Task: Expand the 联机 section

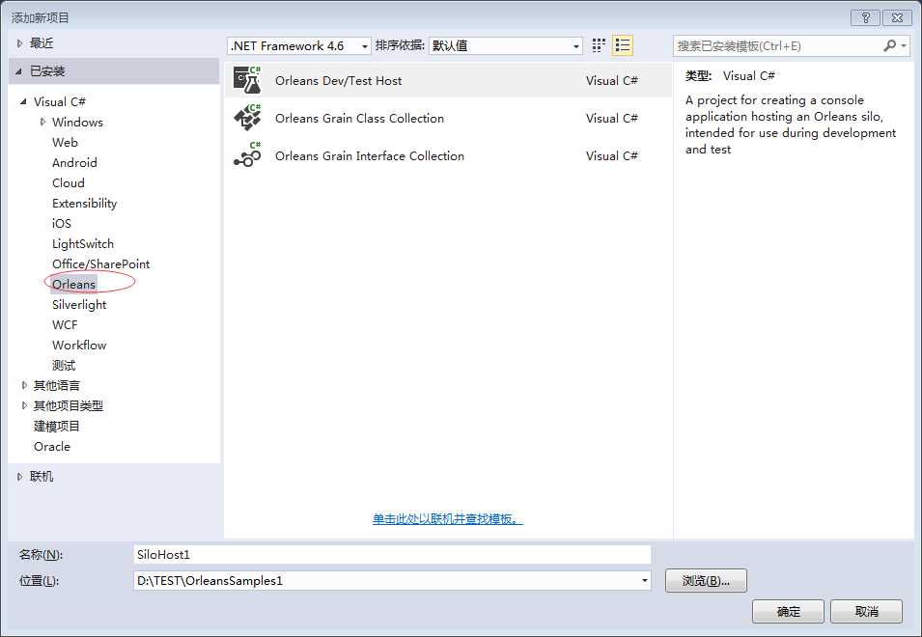Action: pos(19,477)
